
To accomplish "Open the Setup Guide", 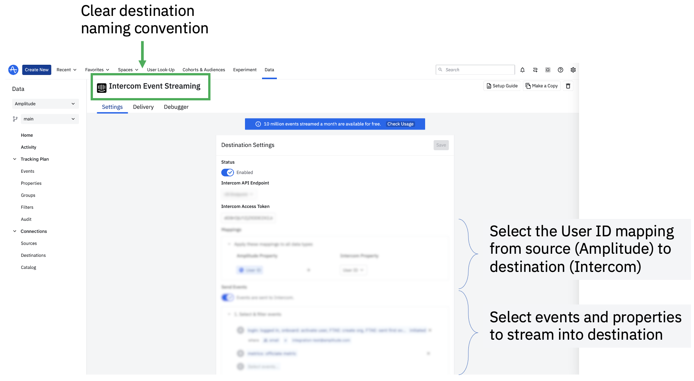I will [502, 86].
